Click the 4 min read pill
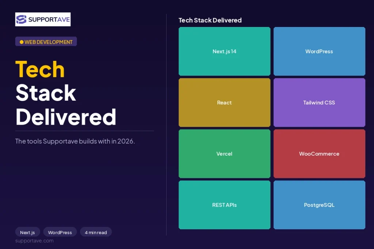Screen dimensions: 374x249 coord(96,232)
